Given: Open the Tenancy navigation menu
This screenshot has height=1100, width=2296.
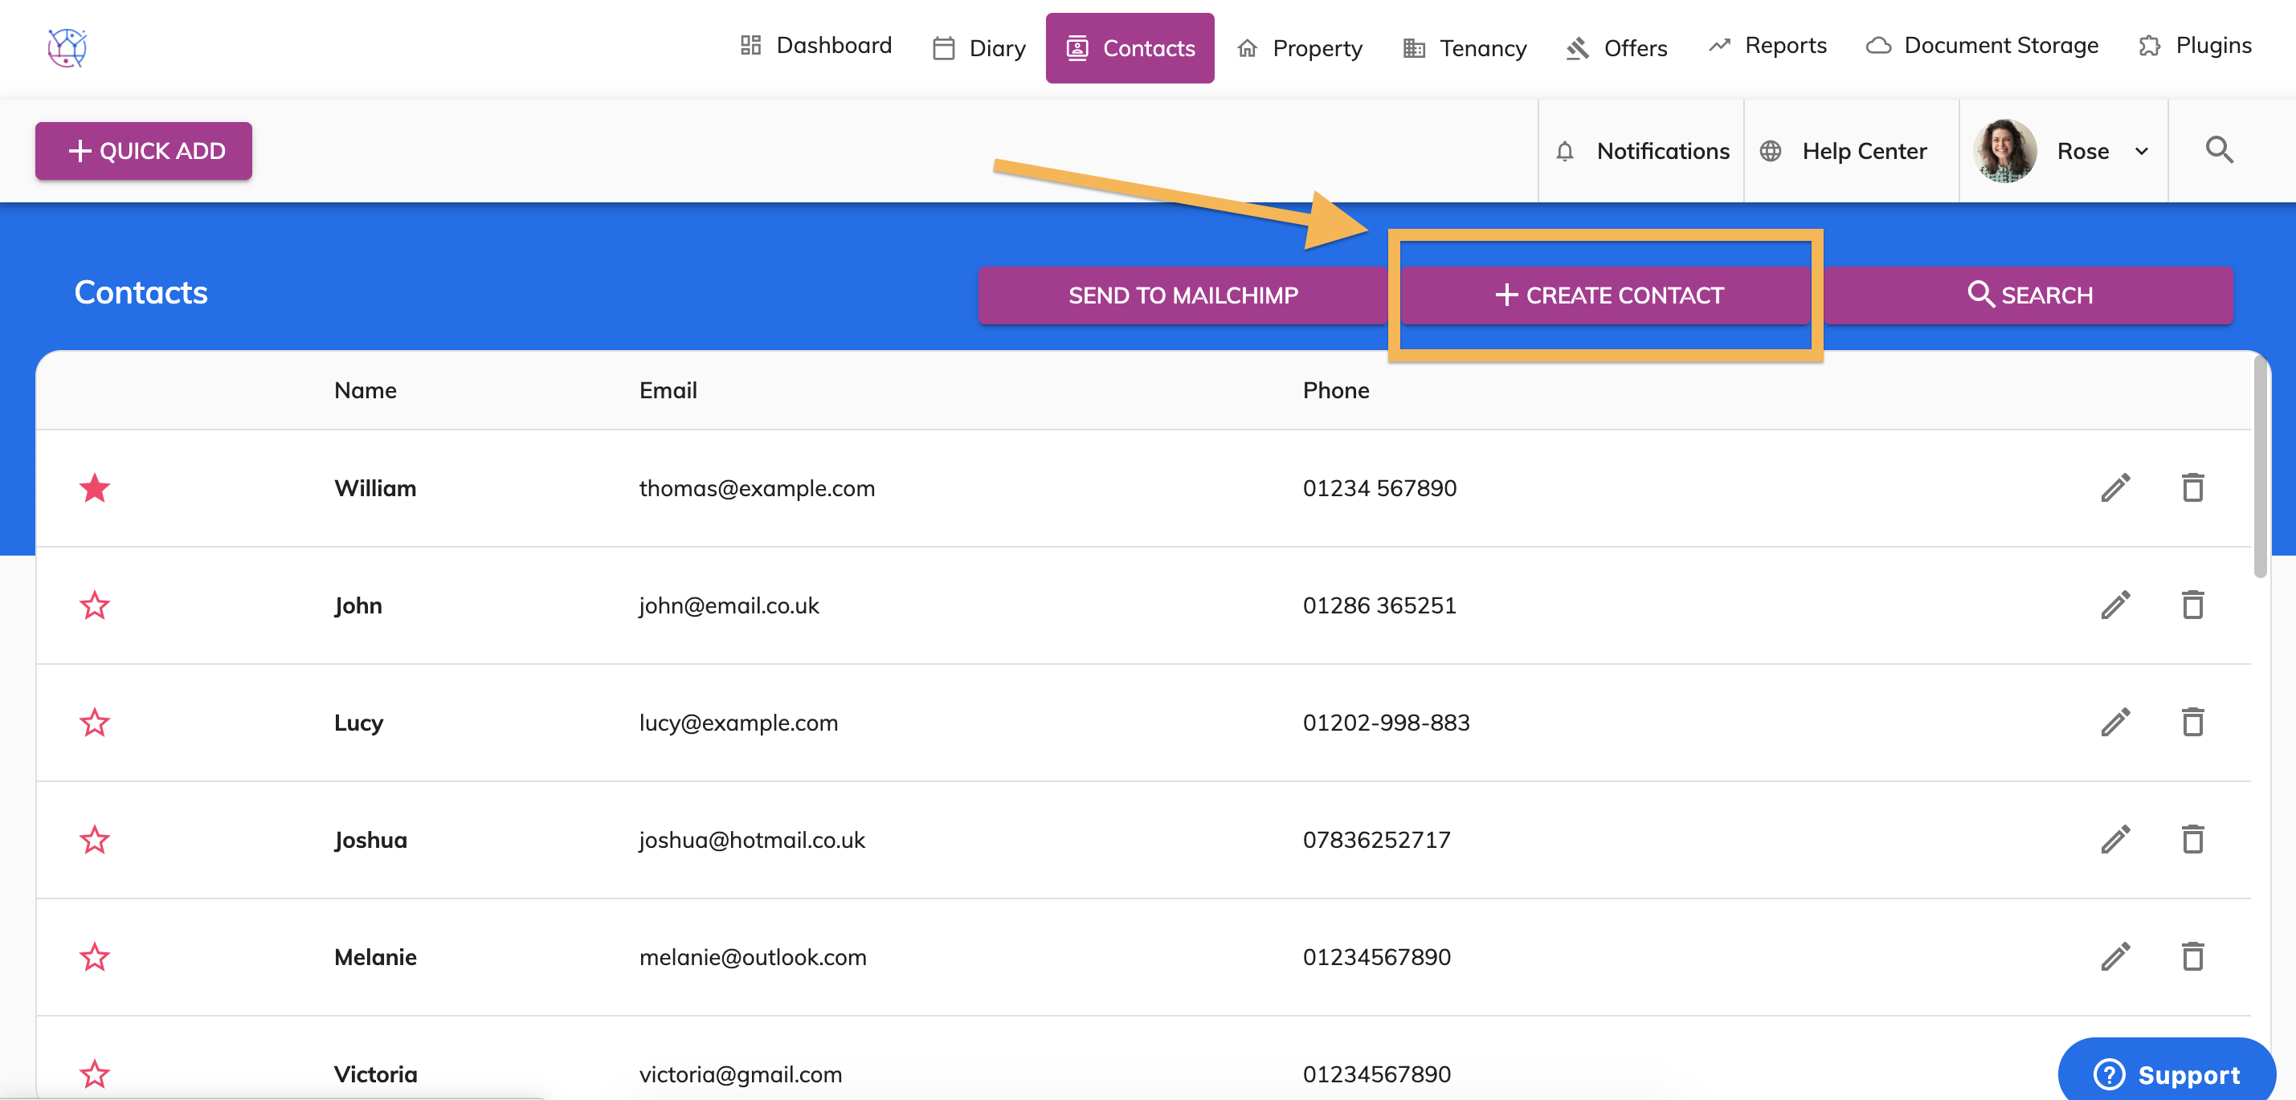Looking at the screenshot, I should point(1465,48).
